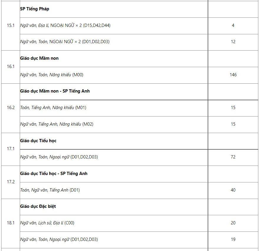This screenshot has width=261, height=251.
Task: Click Giáo dục Tiểu học - SP Tiếng Anh
Action: pyautogui.click(x=54, y=174)
